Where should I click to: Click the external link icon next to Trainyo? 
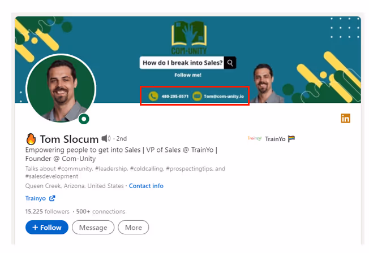coord(52,198)
